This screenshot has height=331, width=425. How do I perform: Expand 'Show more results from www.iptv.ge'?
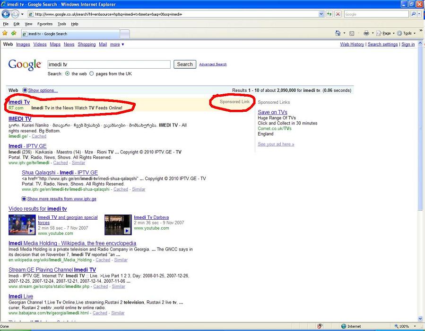coord(61,199)
